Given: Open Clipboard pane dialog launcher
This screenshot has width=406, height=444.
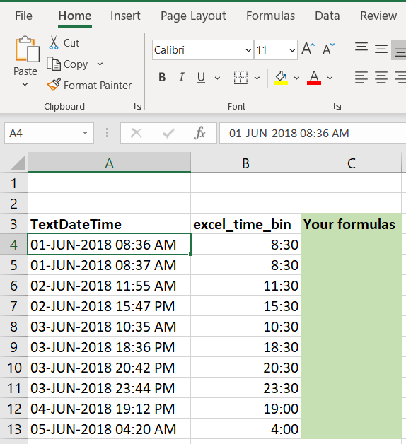Looking at the screenshot, I should click(x=138, y=107).
